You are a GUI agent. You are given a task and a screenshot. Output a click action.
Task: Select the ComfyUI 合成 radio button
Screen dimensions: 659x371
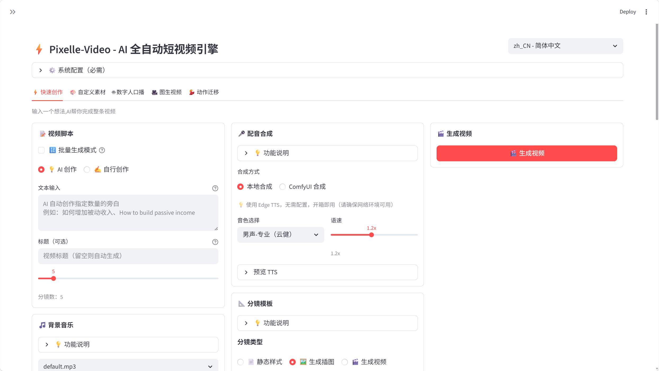[x=282, y=187]
